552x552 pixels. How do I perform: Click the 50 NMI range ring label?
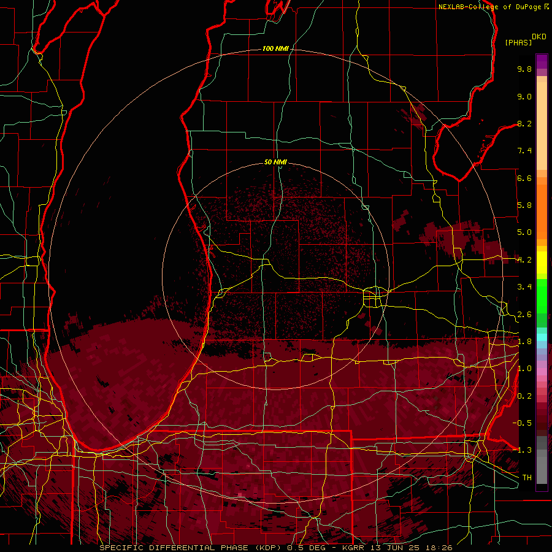point(275,162)
